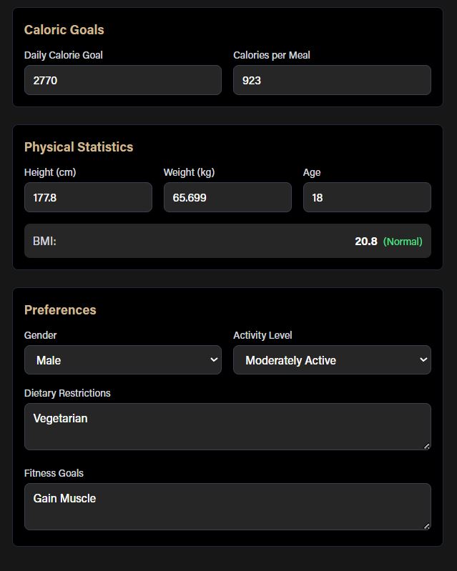Click the Fitness Goals textarea resize handle
Screen dimensions: 457x571
coord(427,526)
